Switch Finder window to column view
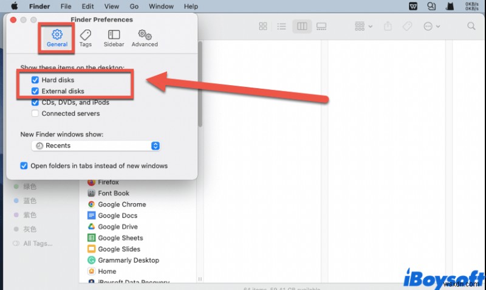The height and width of the screenshot is (290, 486). pos(302,26)
